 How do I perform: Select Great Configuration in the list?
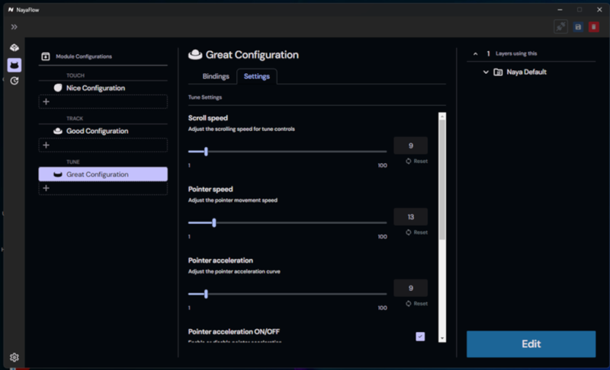tap(103, 174)
